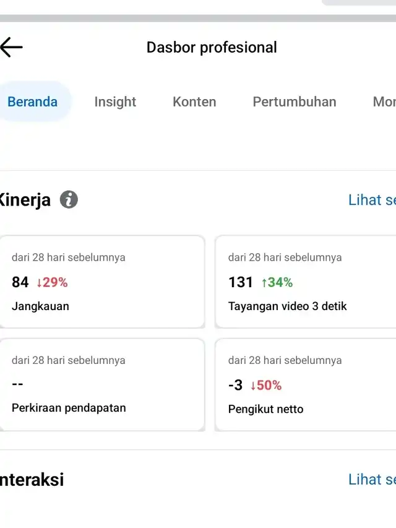Open the Pengikut netto card
This screenshot has width=396, height=528.
tap(306, 384)
